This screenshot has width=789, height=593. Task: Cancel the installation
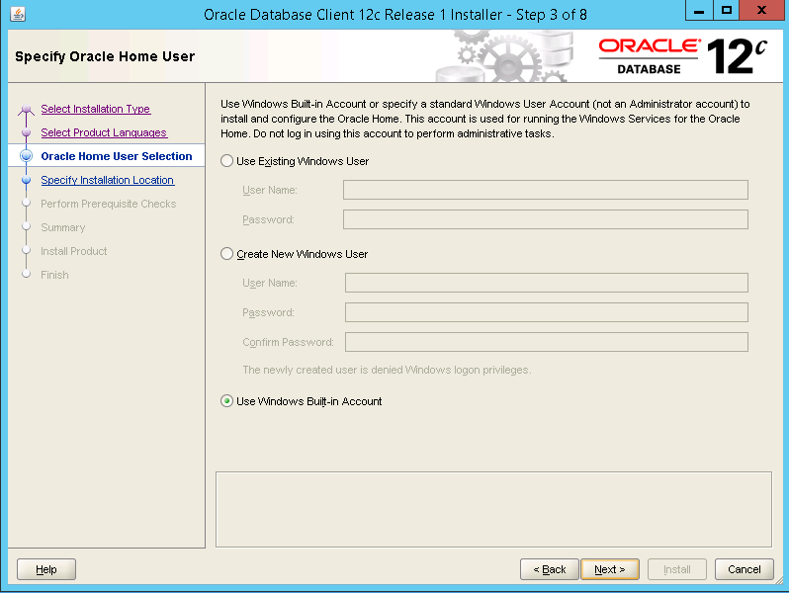pos(745,569)
